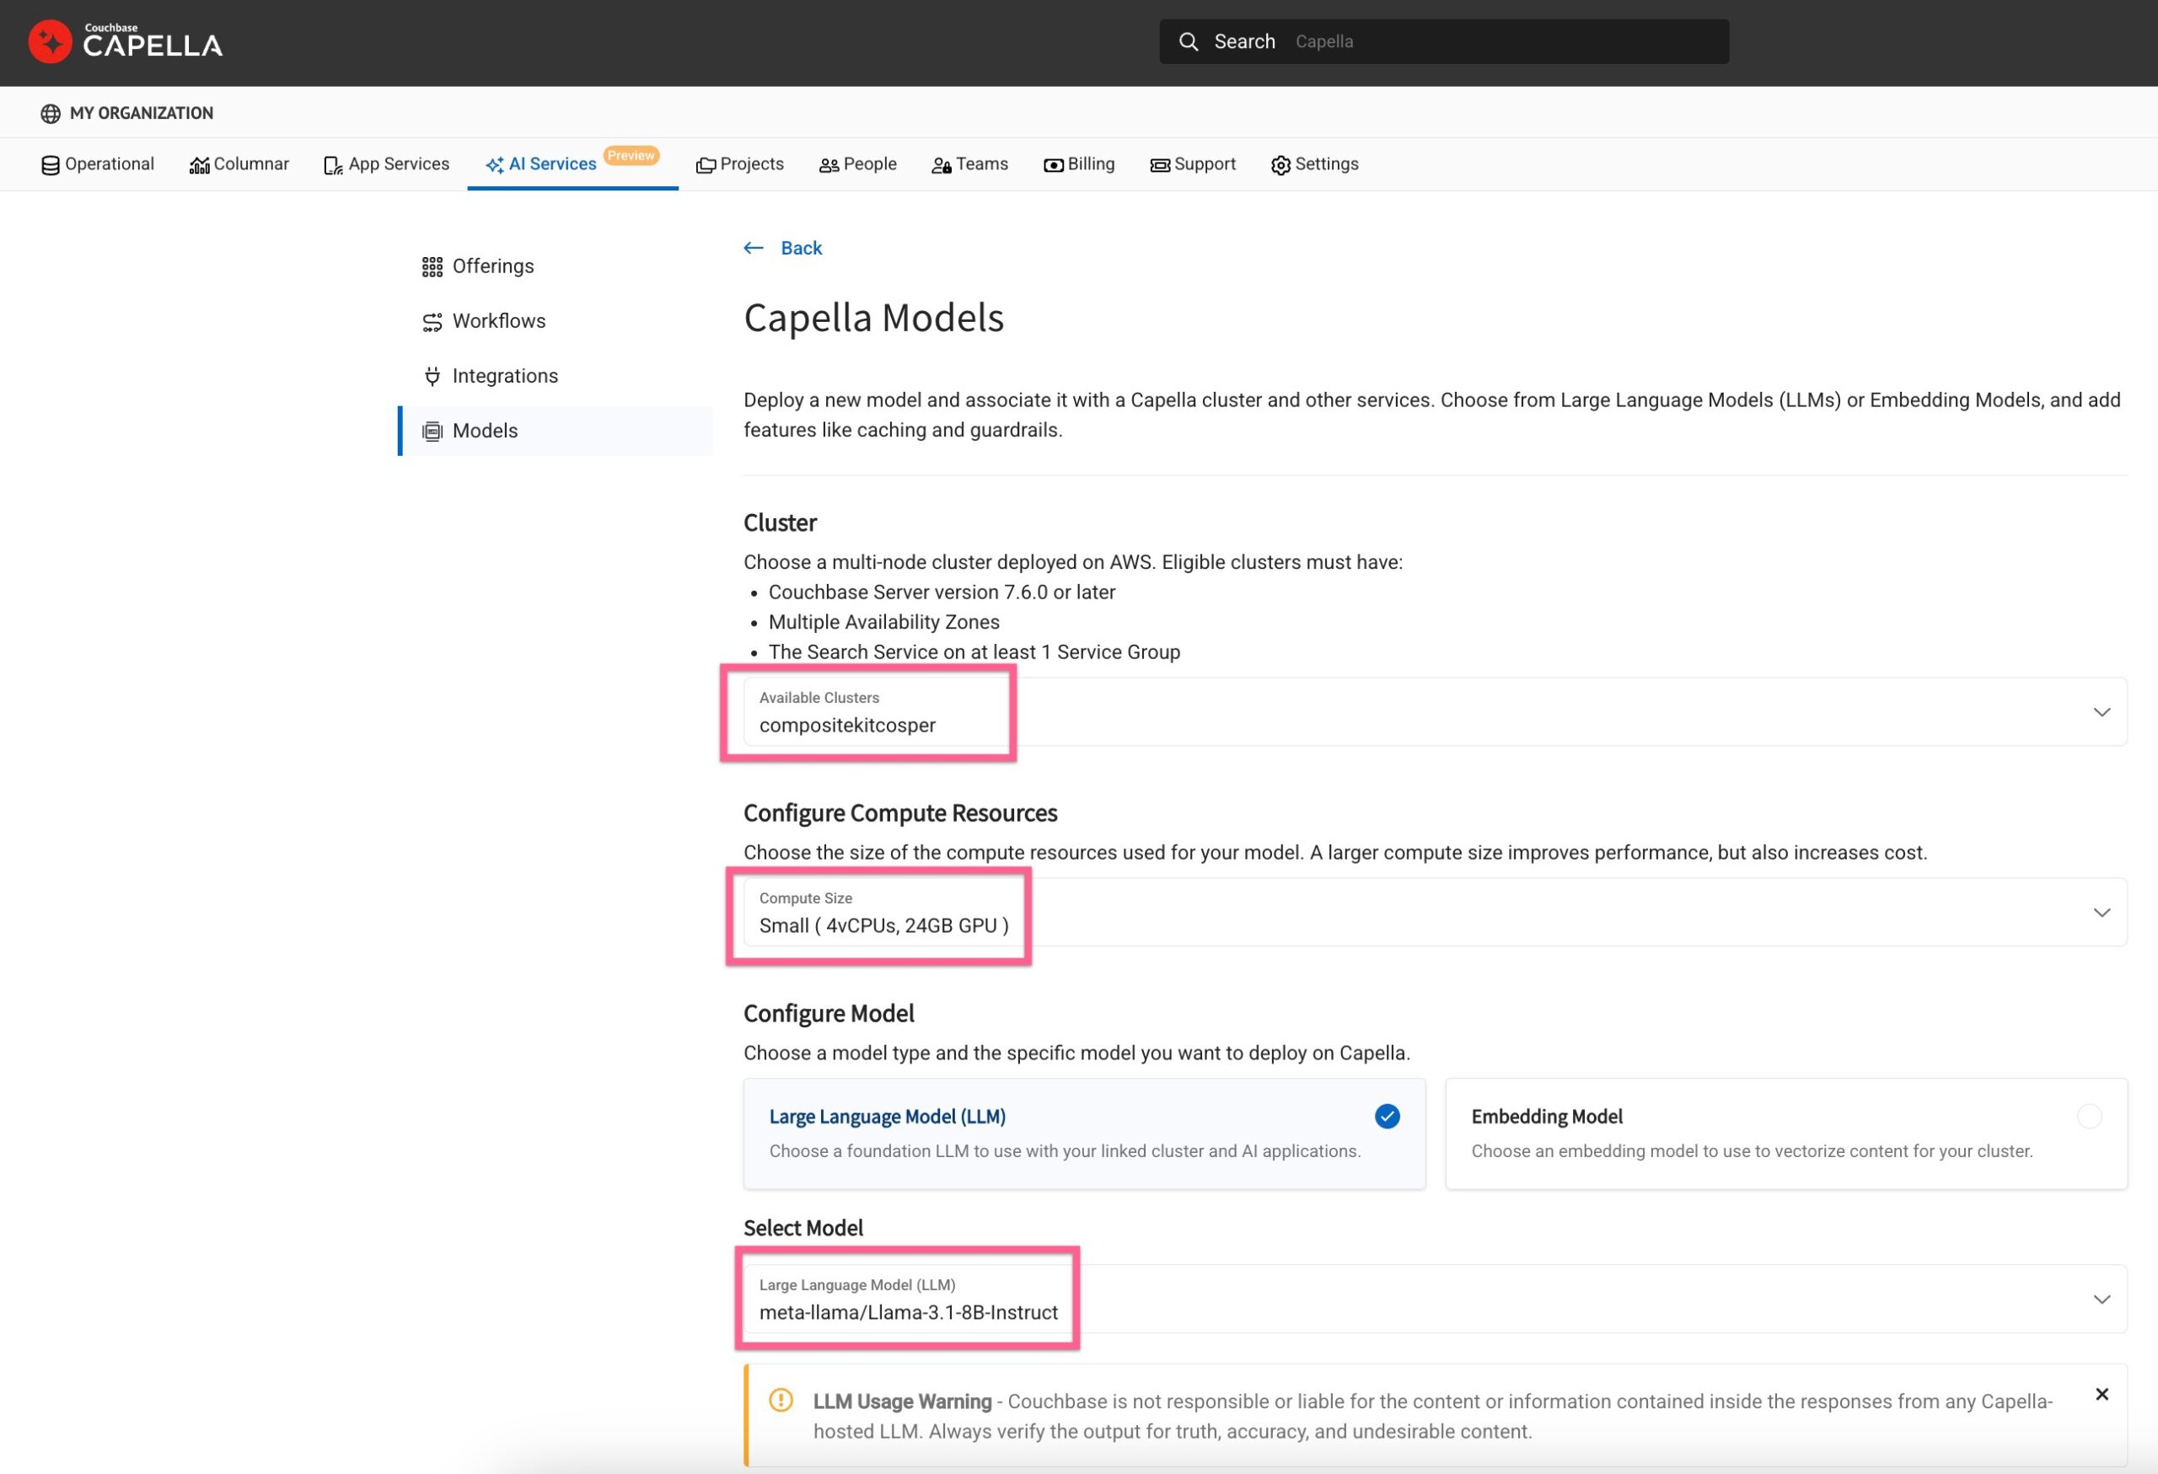This screenshot has height=1474, width=2158.
Task: Open the Projects tab
Action: [x=740, y=164]
